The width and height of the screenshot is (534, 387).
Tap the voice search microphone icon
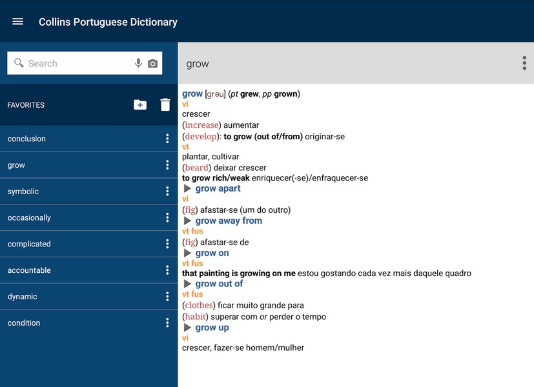click(x=138, y=63)
